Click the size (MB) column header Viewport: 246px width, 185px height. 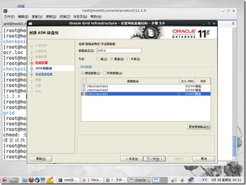(187, 81)
